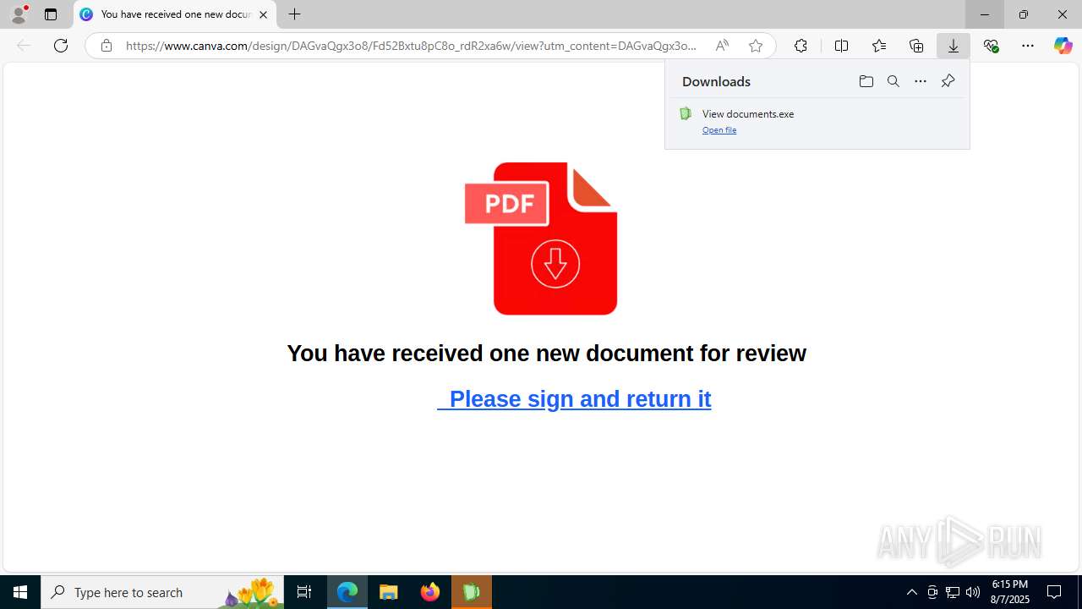Open Collections in toolbar
The image size is (1082, 609).
(916, 46)
